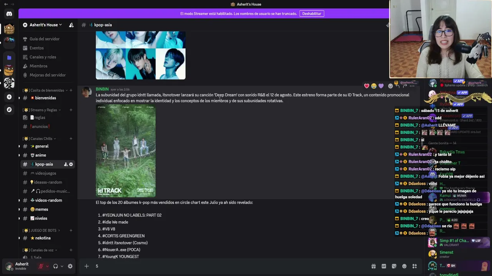Open microphone input options arrow
Screen dimensions: 492x276
click(x=47, y=266)
